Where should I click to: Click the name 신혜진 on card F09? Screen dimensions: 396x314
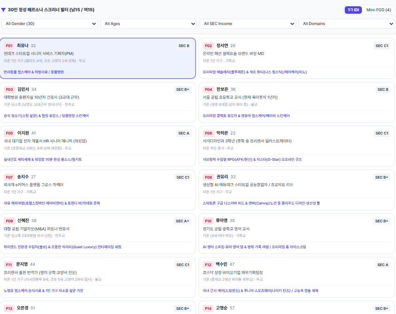tap(23, 220)
